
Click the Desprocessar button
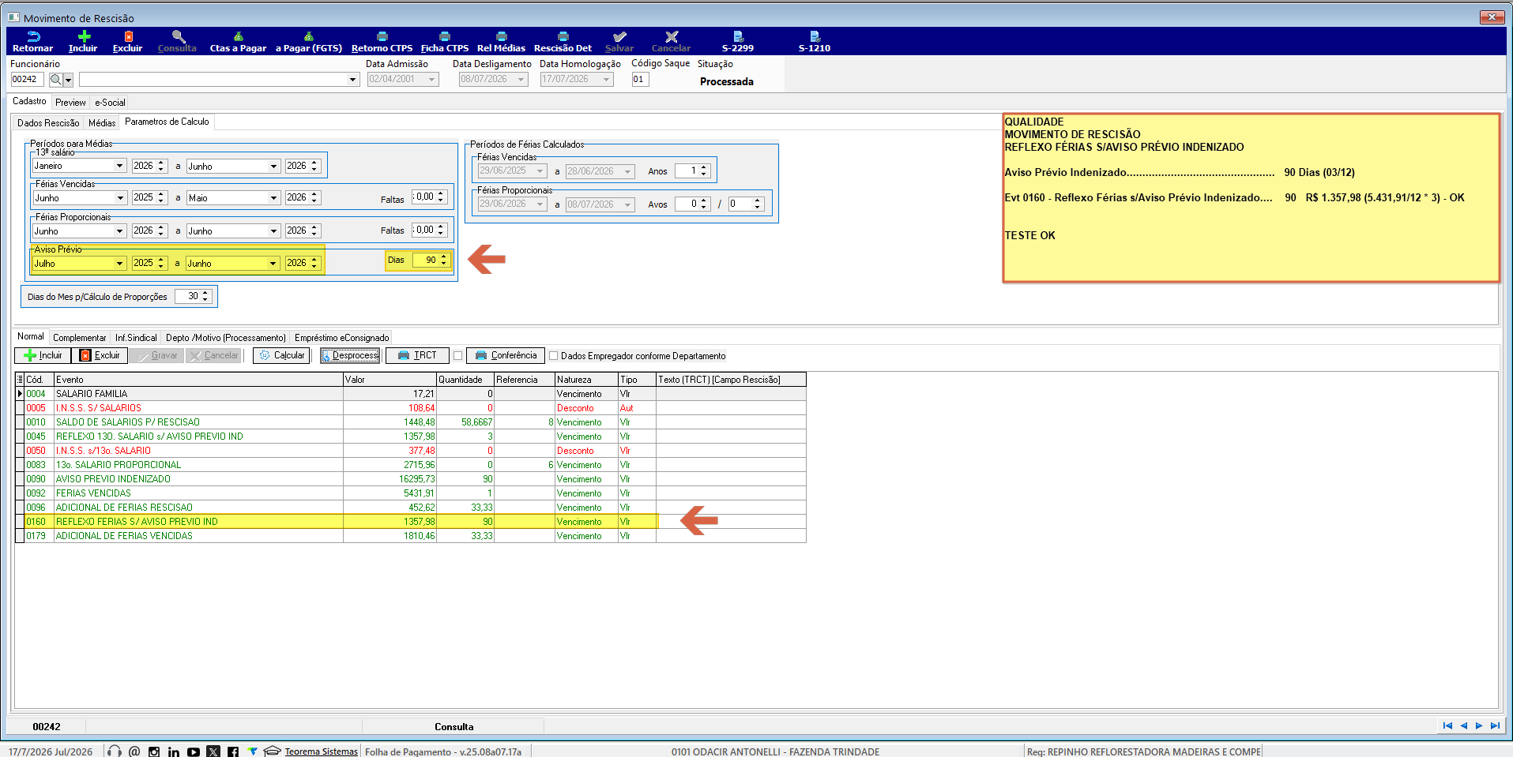click(350, 356)
